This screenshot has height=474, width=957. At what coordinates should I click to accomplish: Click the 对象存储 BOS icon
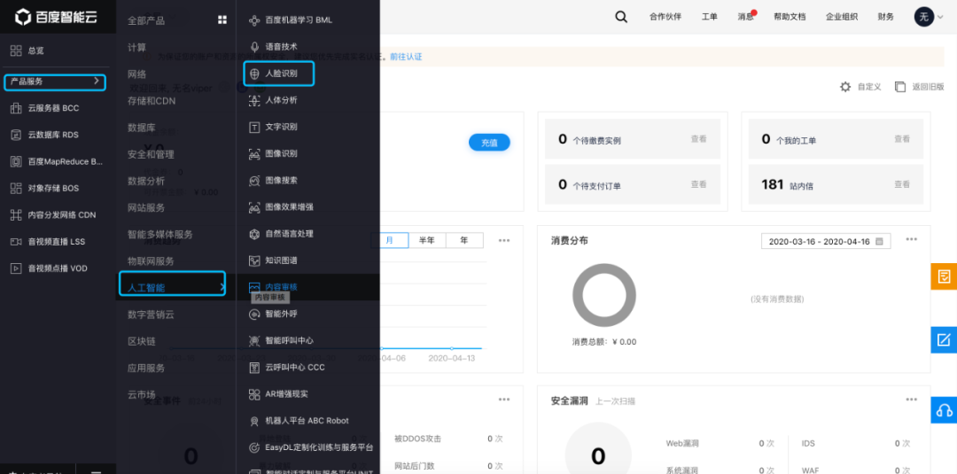[x=17, y=188]
